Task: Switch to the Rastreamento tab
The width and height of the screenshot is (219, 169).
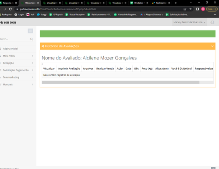Action: click(161, 3)
